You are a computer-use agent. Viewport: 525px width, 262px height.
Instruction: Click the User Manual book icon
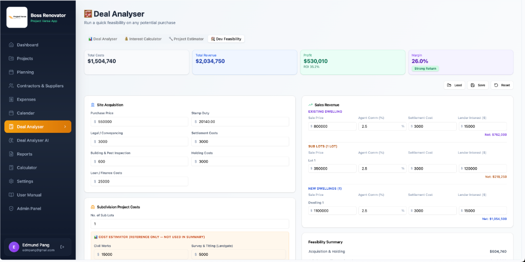pyautogui.click(x=11, y=195)
